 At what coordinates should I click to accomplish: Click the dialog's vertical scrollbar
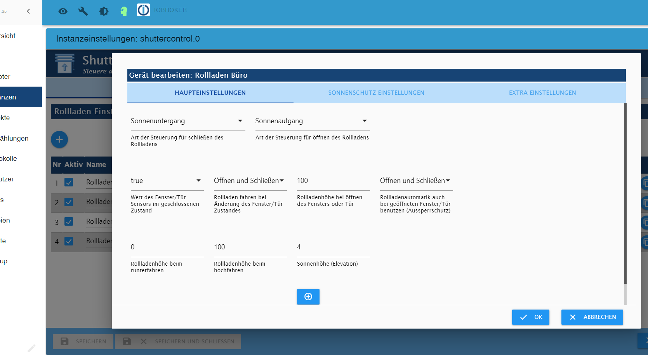[x=625, y=193]
